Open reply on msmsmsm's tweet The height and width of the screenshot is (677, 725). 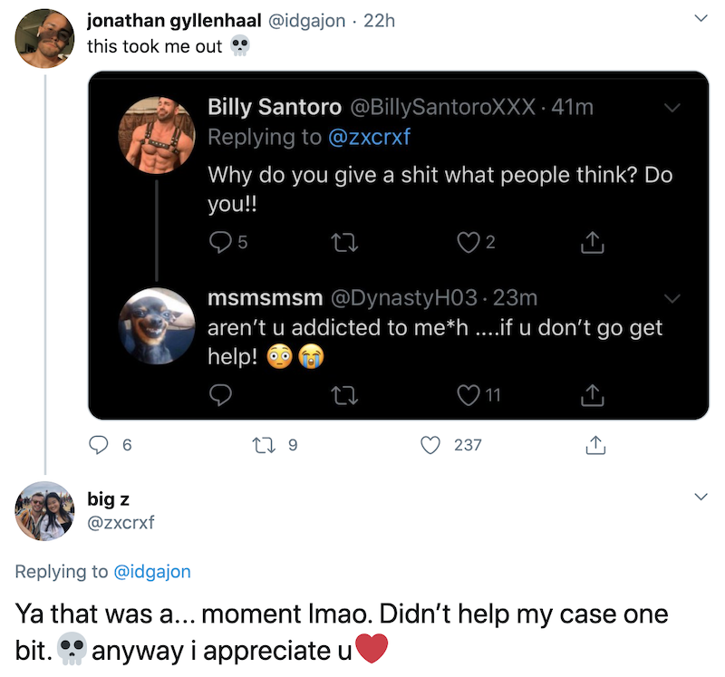coord(220,395)
